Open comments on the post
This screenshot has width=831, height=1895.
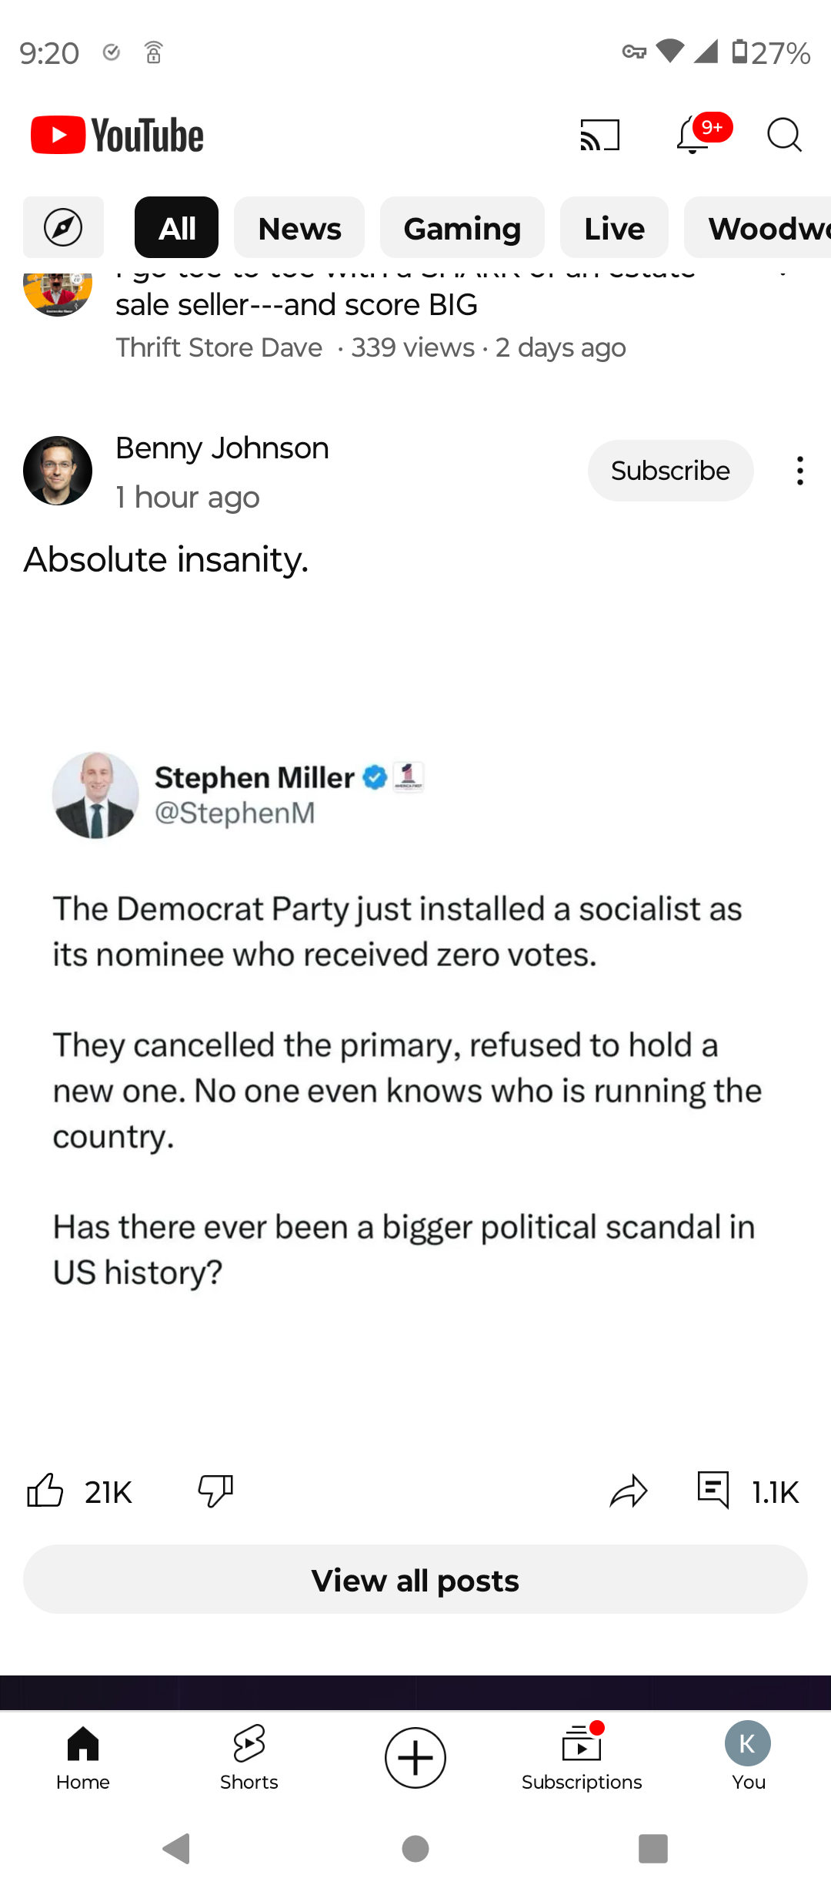713,1491
